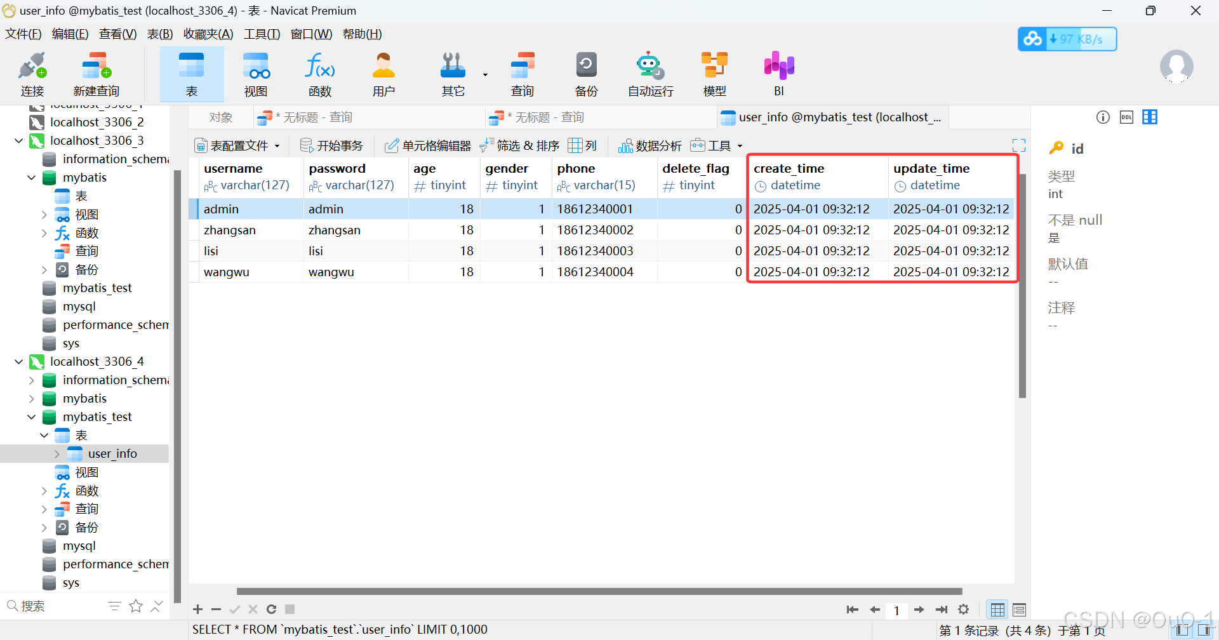Click the 列 columns button
This screenshot has width=1219, height=640.
click(x=582, y=146)
